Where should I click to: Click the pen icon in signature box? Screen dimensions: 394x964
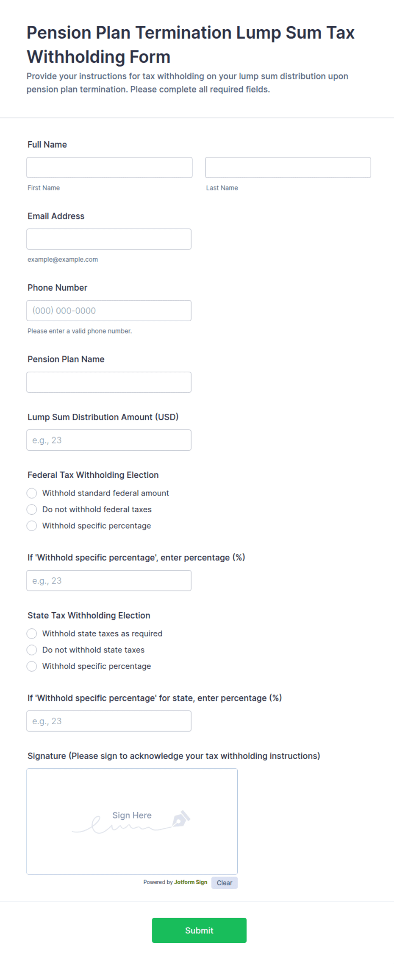pos(181,819)
